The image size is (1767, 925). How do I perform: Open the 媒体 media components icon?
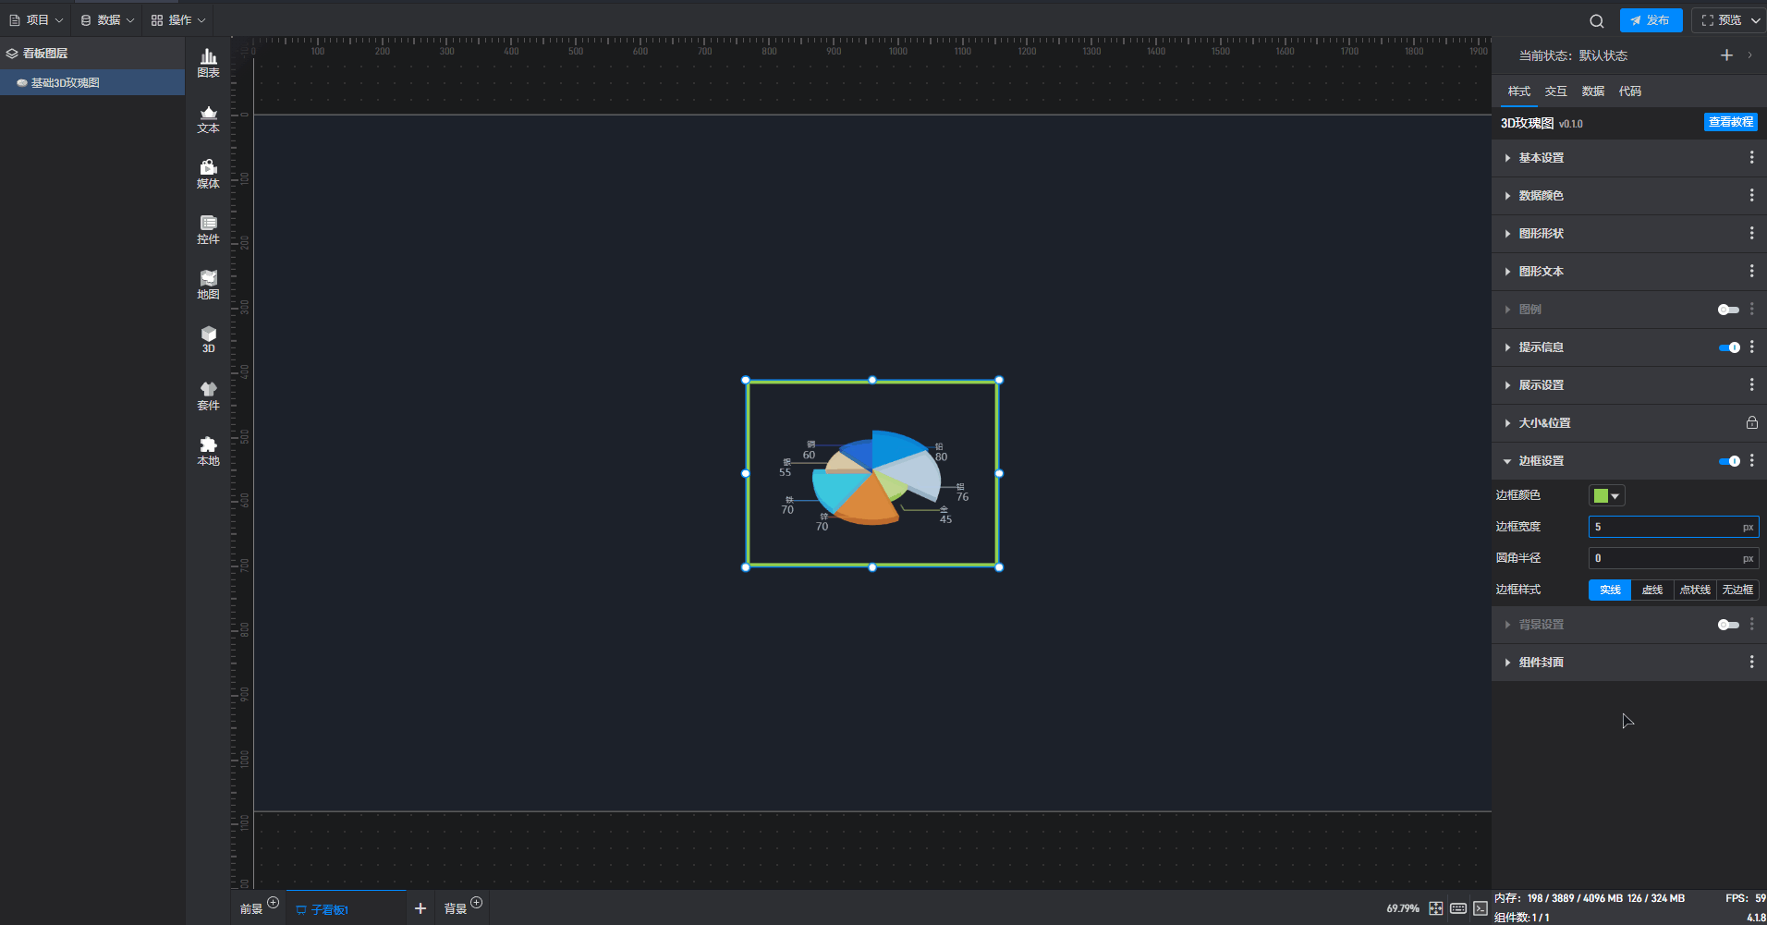[208, 174]
